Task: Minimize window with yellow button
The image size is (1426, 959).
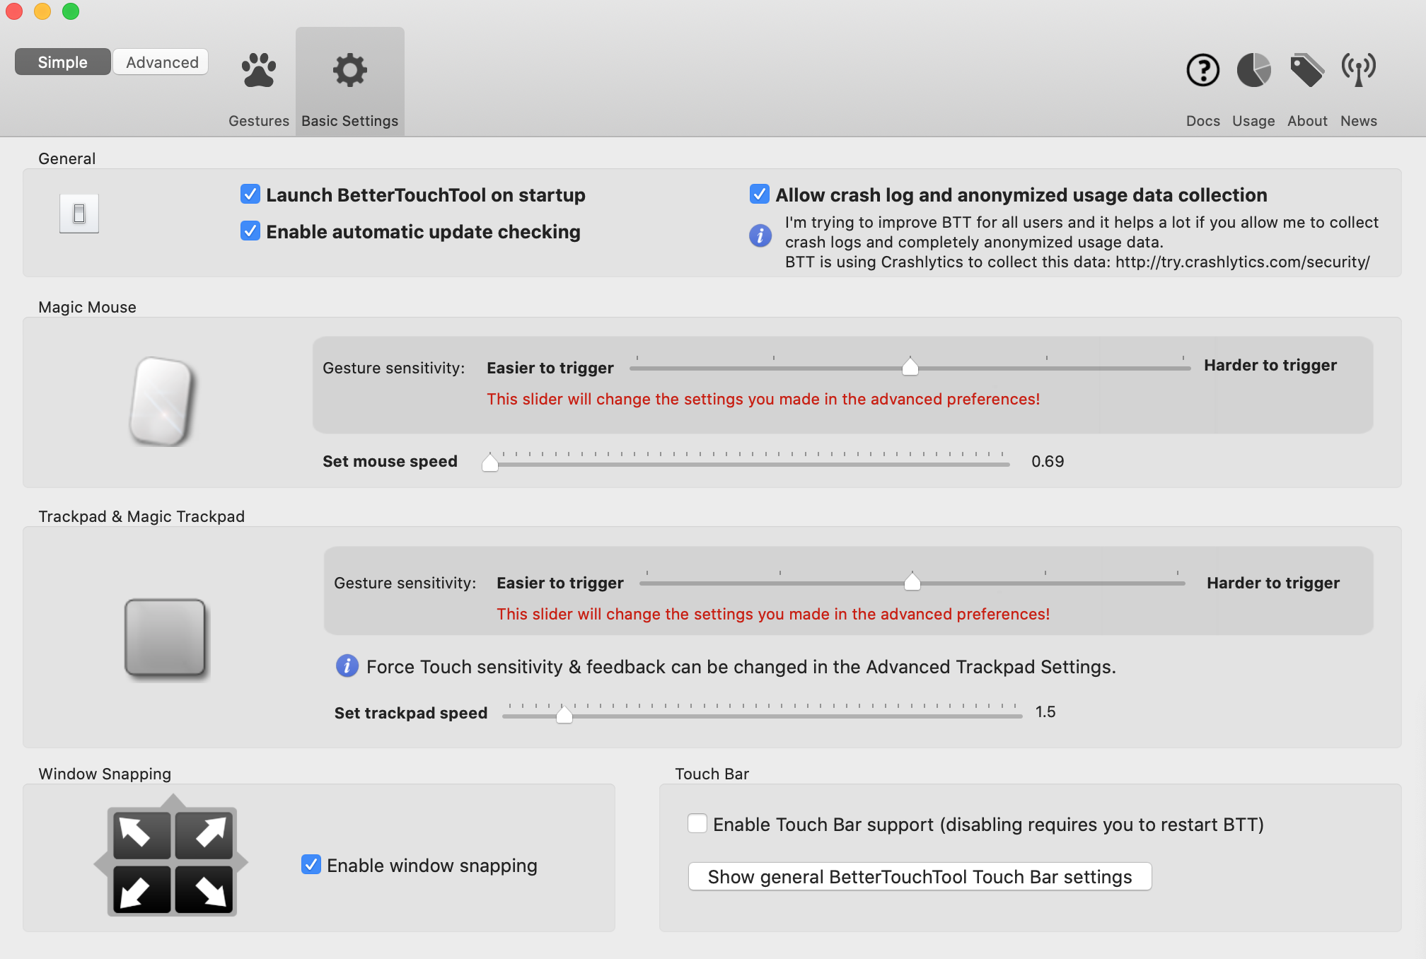Action: (x=42, y=11)
